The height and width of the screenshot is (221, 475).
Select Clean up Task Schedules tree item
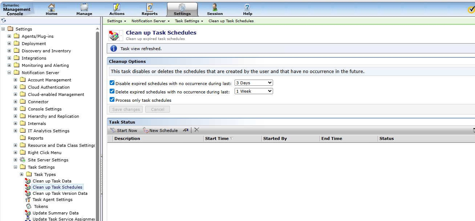(57, 187)
